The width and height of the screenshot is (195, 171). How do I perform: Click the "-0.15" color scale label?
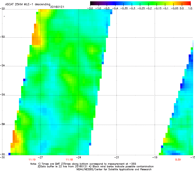(x=158, y=8)
